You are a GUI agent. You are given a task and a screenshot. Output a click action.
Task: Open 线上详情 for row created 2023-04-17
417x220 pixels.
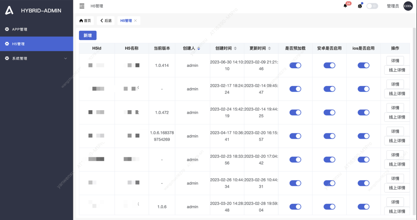pyautogui.click(x=397, y=141)
